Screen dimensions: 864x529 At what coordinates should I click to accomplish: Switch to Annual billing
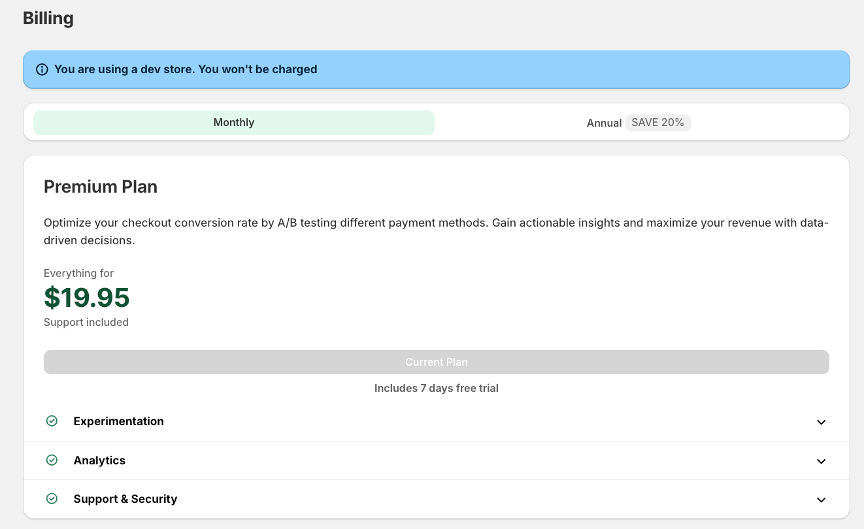(x=604, y=123)
